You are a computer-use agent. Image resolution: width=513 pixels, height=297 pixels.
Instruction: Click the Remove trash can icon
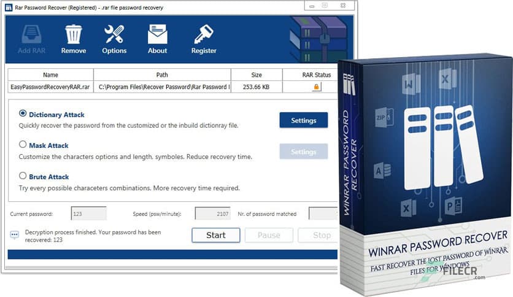pos(73,34)
